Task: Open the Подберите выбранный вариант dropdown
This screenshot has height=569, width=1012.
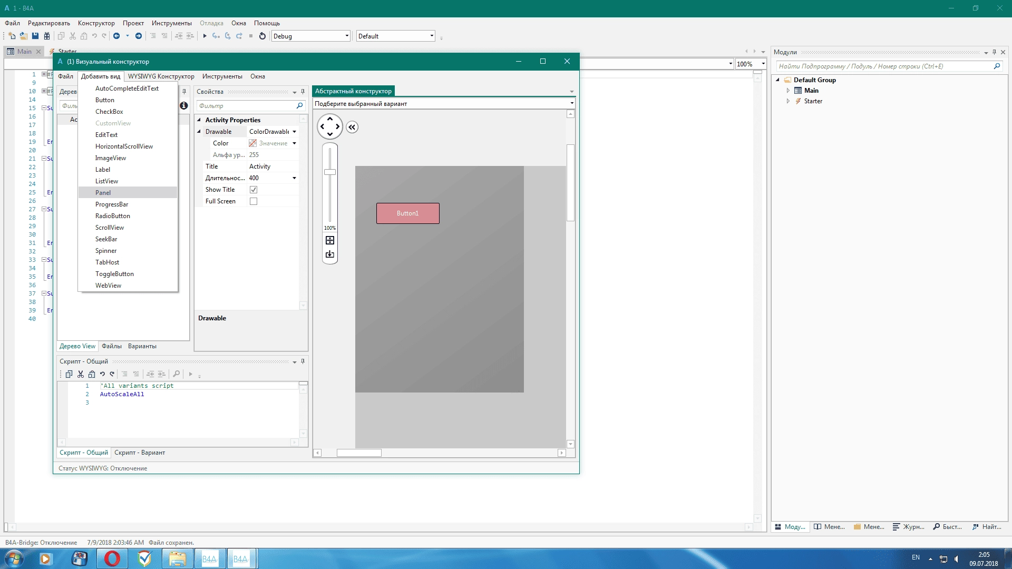Action: (444, 103)
